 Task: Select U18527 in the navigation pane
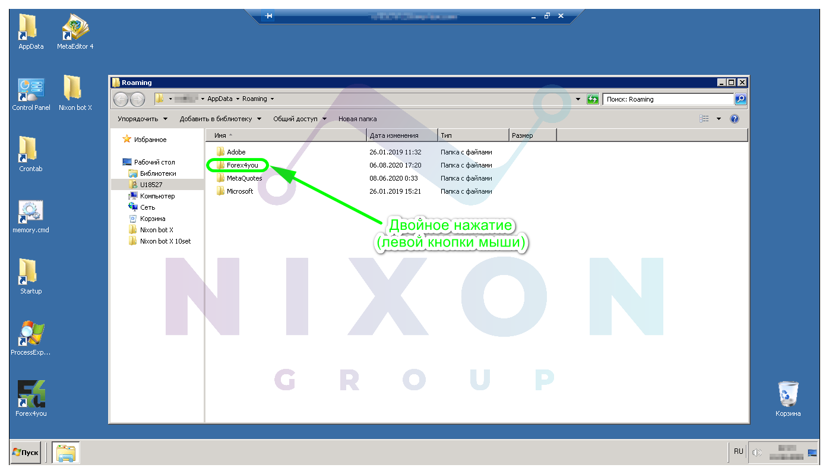tap(145, 185)
